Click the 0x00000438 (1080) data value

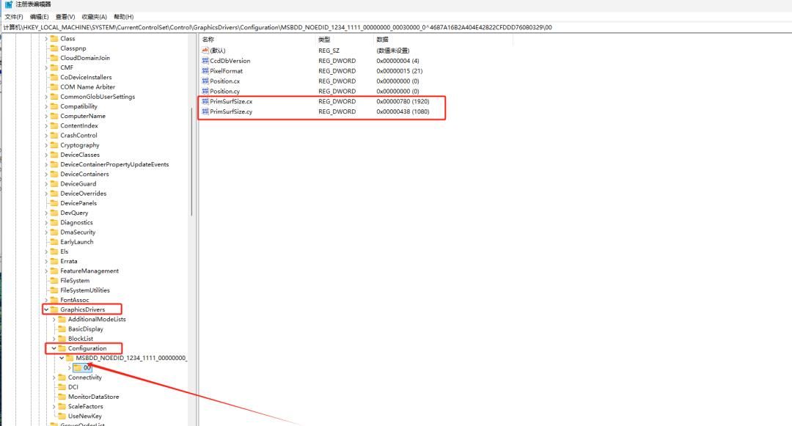(x=403, y=111)
